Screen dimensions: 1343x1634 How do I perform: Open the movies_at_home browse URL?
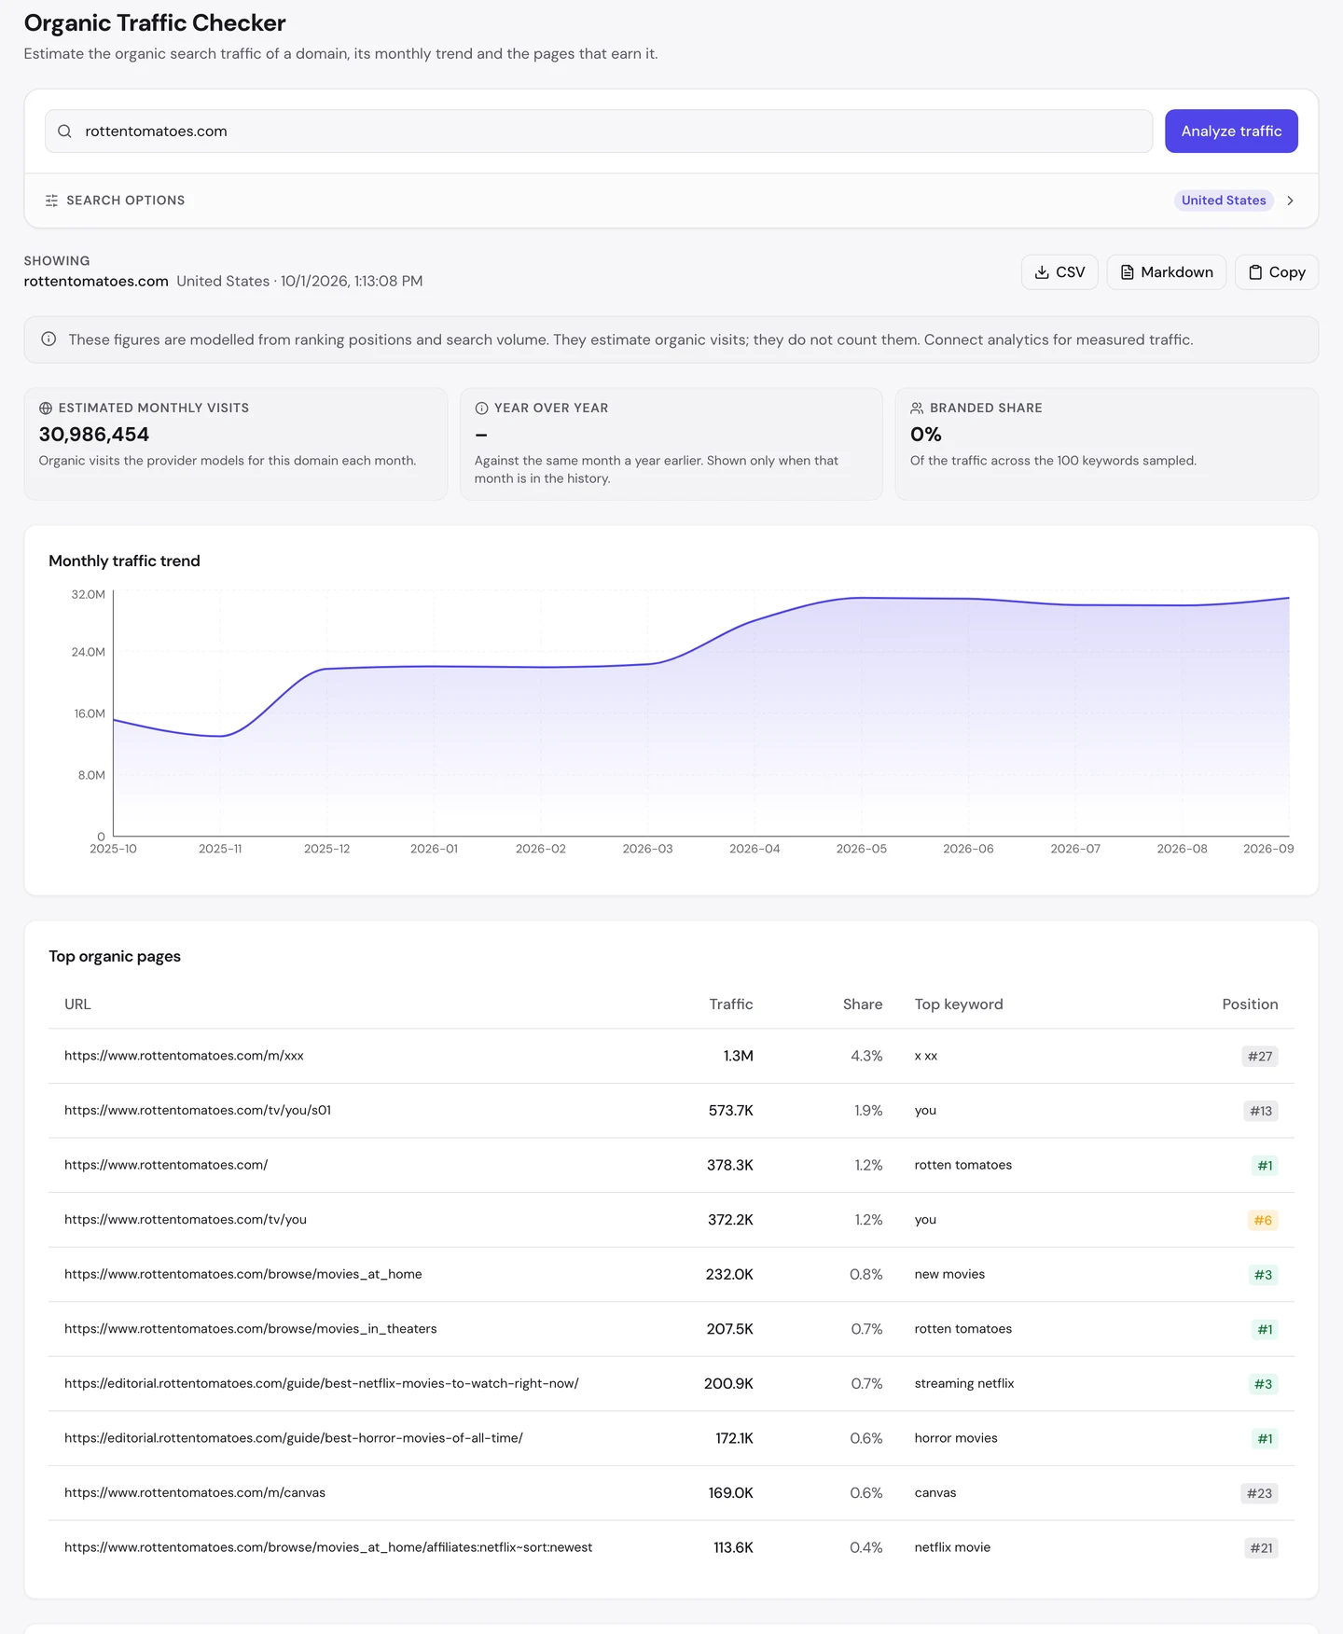click(x=242, y=1274)
